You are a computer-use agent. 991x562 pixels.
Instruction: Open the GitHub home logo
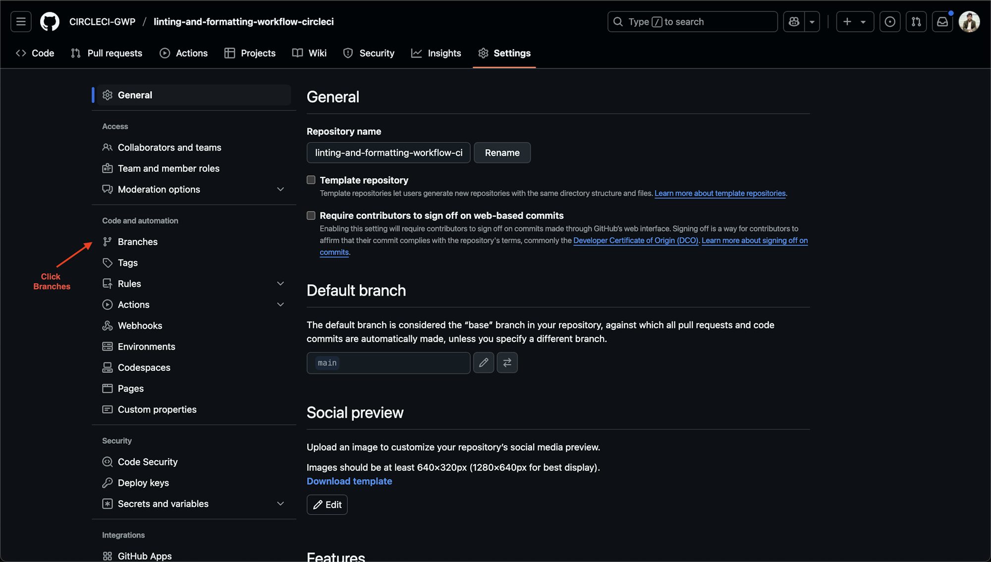click(50, 21)
